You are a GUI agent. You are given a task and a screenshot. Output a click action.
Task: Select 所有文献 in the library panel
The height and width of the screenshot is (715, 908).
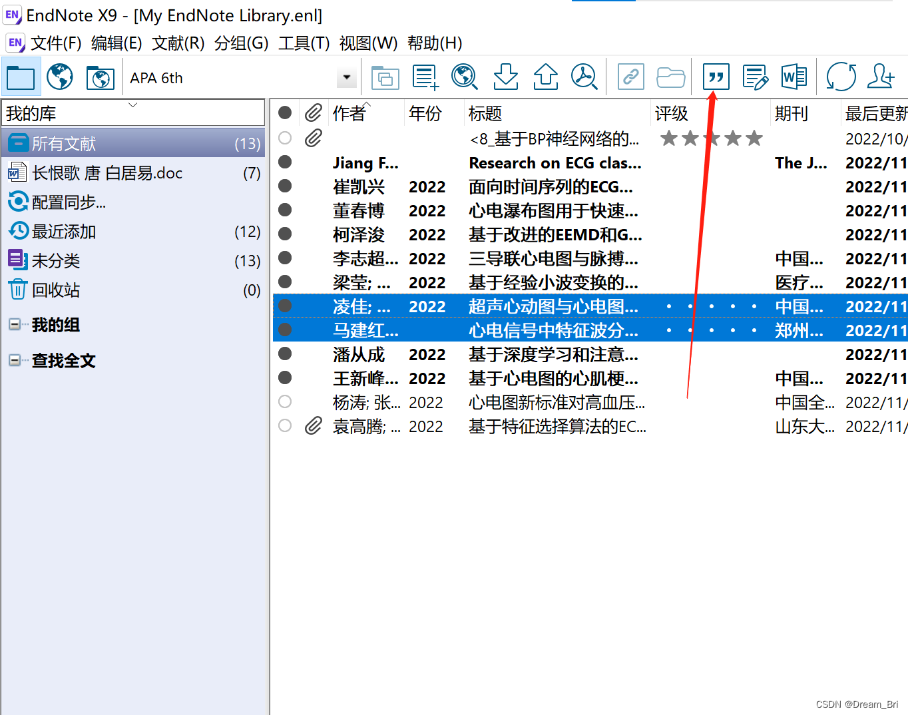tap(133, 143)
